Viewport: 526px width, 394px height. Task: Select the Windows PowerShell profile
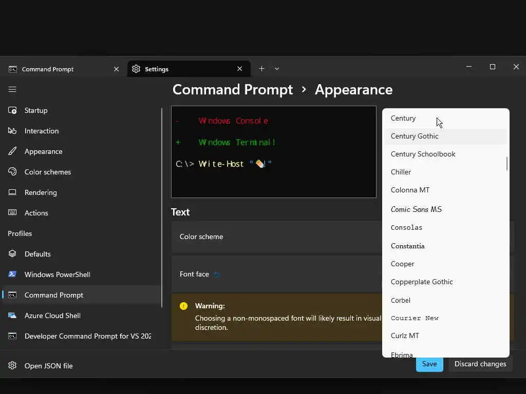[81, 274]
